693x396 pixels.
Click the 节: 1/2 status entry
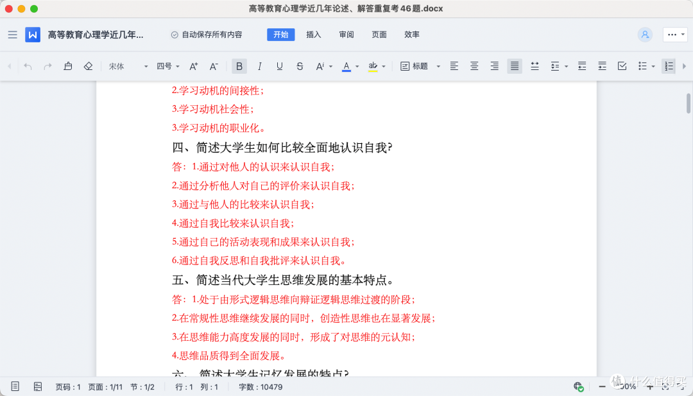(142, 387)
